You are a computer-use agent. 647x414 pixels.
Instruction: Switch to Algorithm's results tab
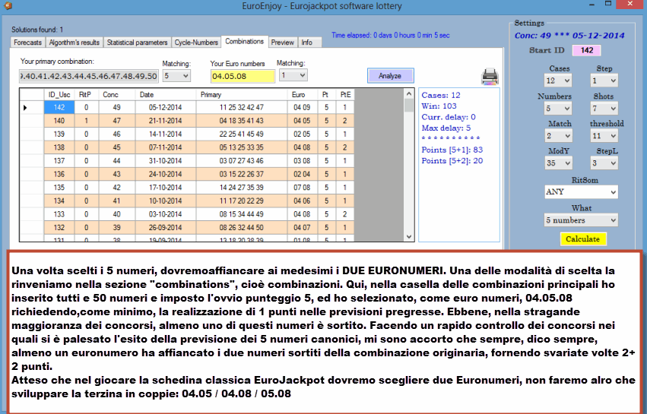(x=75, y=43)
